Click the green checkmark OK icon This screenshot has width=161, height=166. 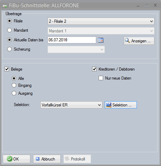coord(10,159)
